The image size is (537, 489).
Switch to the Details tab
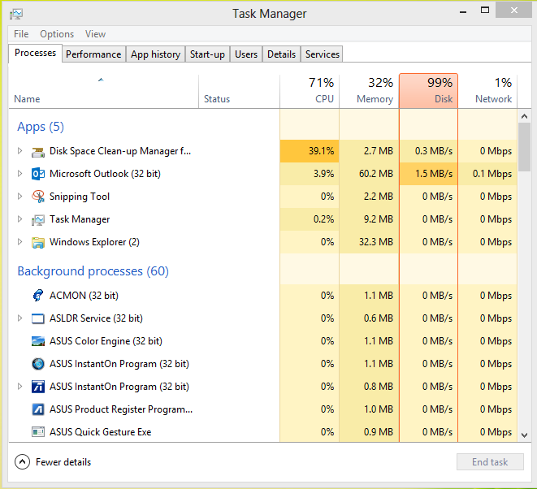(282, 54)
